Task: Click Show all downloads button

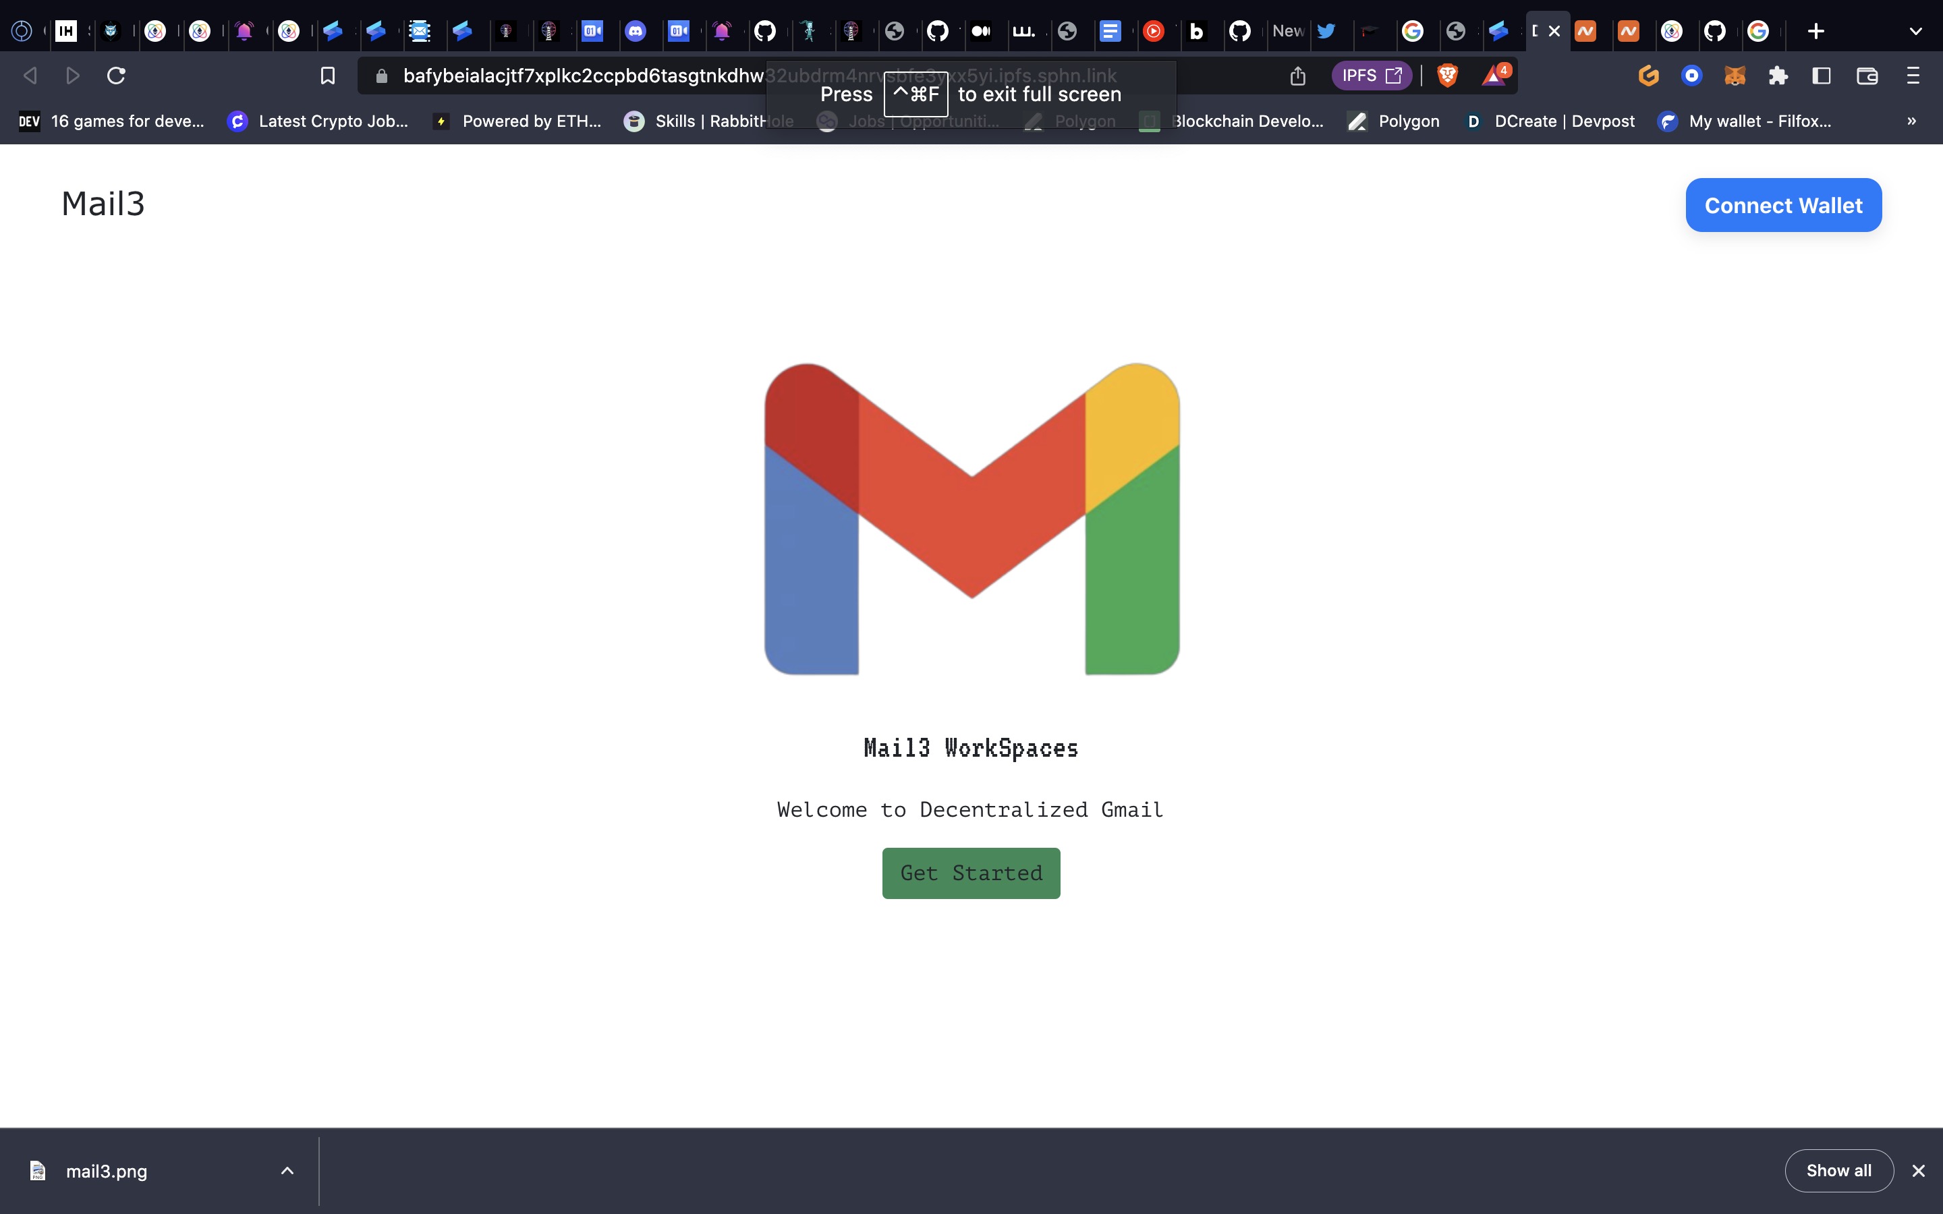Action: click(x=1838, y=1171)
